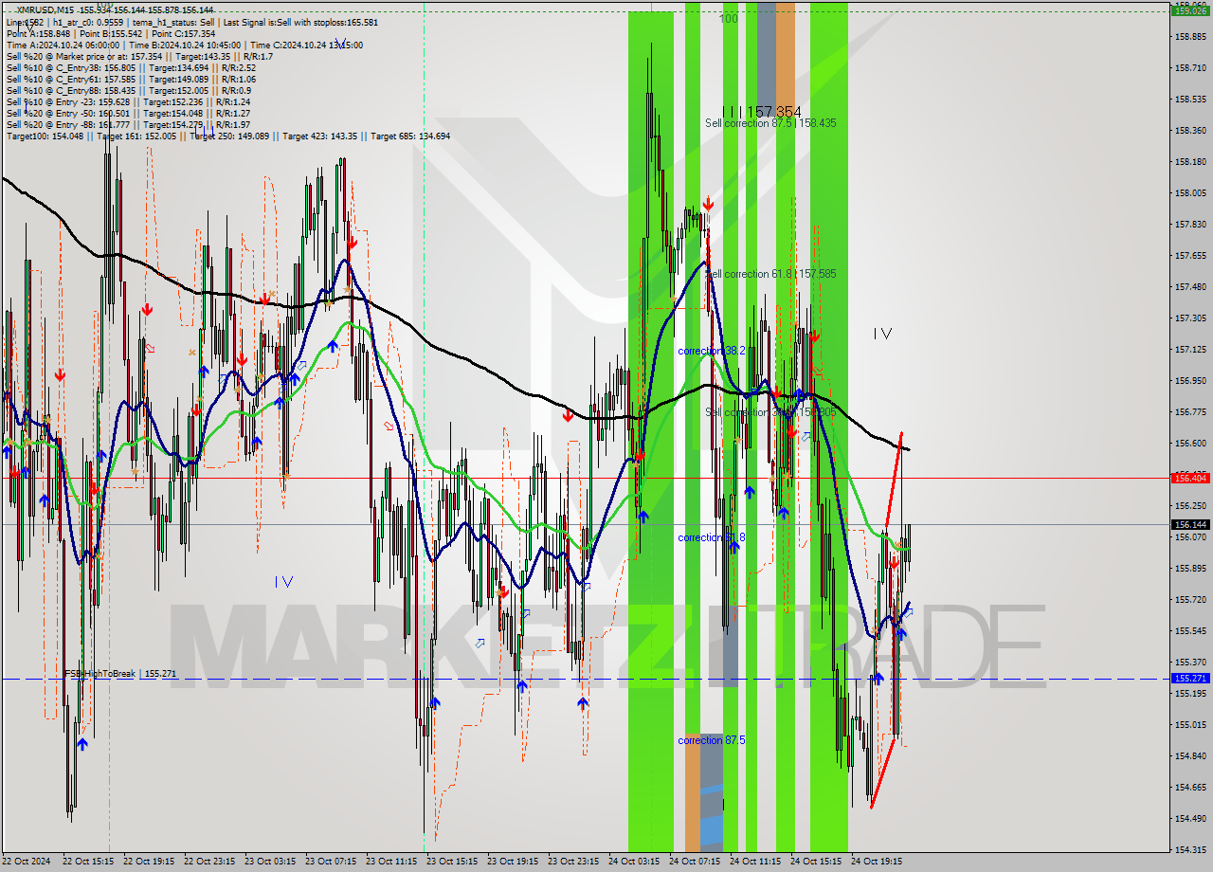Click the blue 'correction 38.2' label

click(x=711, y=351)
